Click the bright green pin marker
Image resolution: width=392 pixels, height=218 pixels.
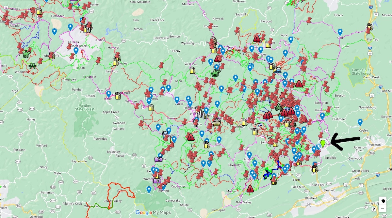[323, 143]
